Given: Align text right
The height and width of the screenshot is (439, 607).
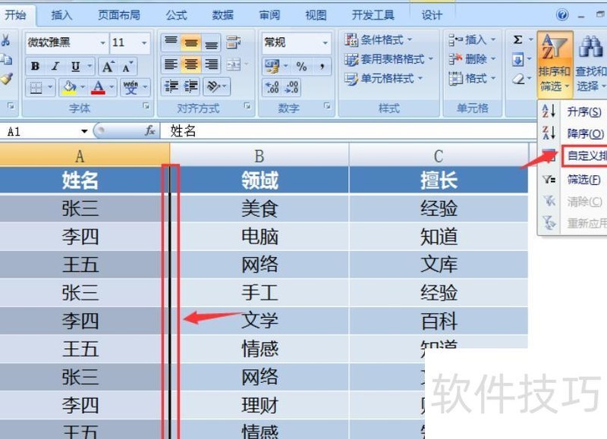Looking at the screenshot, I should pyautogui.click(x=211, y=64).
